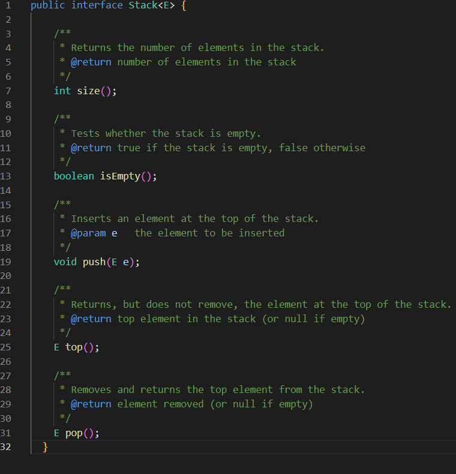
Task: Click line number 8 in the gutter
Action: point(8,105)
